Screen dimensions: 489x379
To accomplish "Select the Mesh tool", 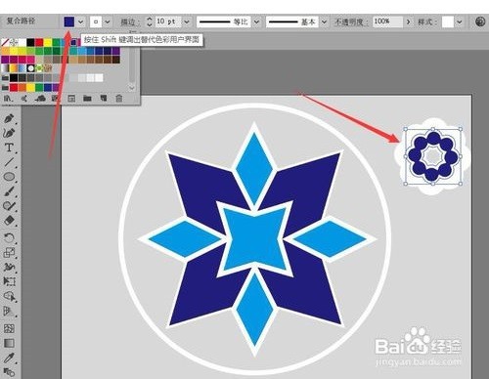I will 9,328.
